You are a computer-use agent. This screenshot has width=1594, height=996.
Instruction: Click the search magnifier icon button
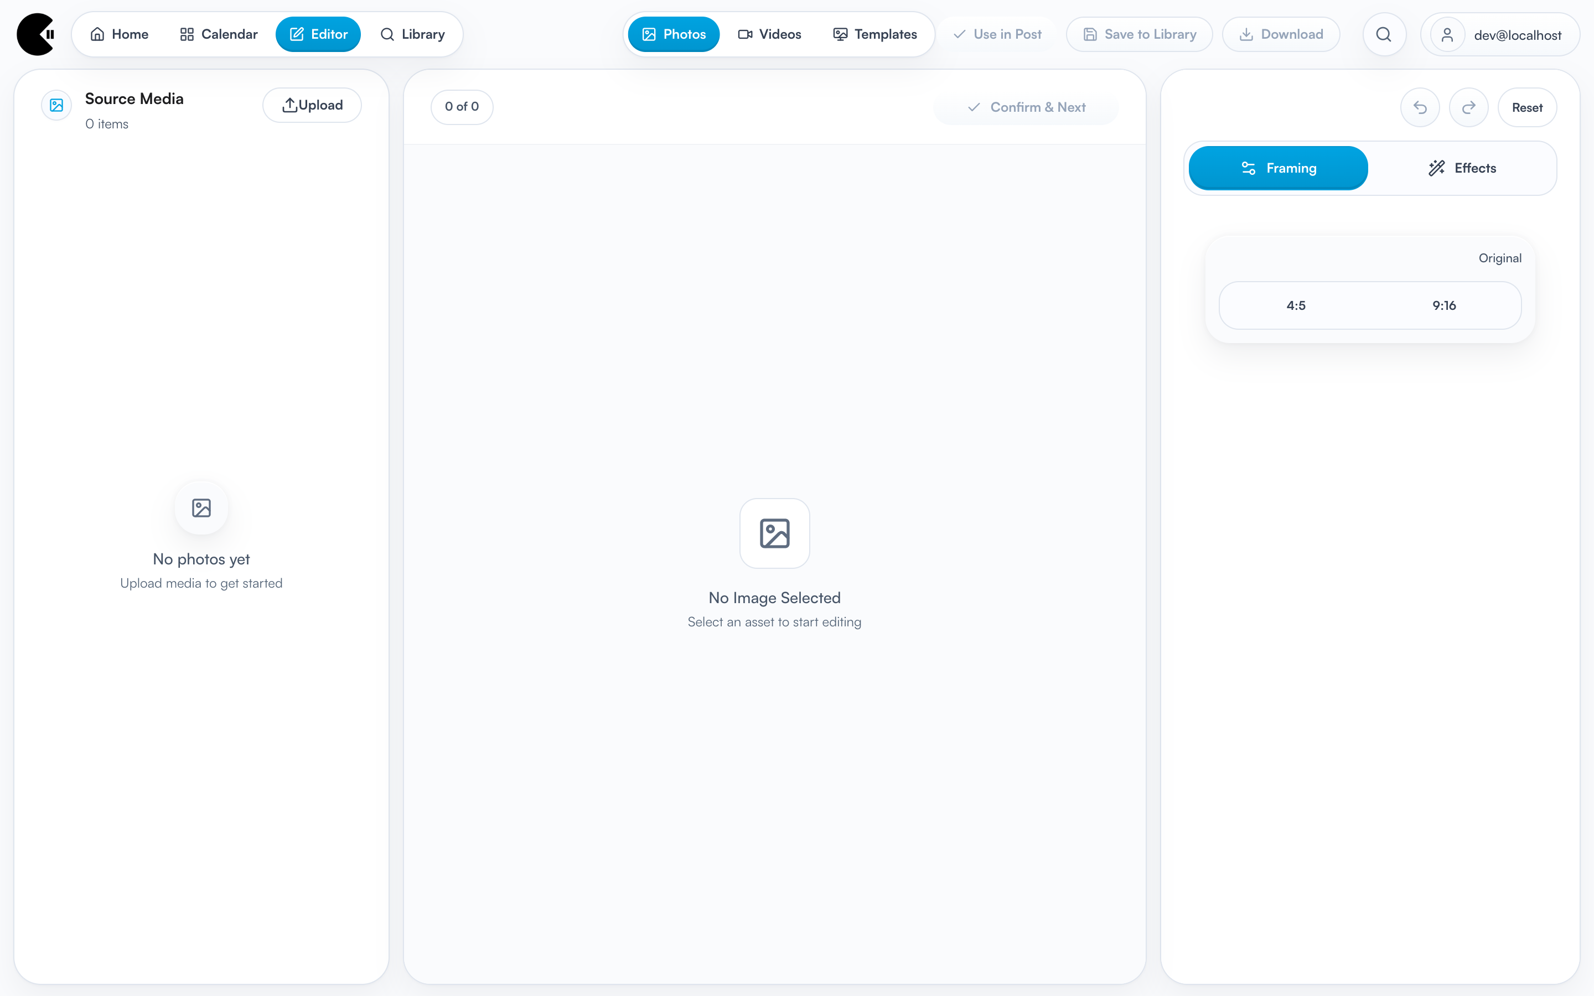click(x=1384, y=34)
